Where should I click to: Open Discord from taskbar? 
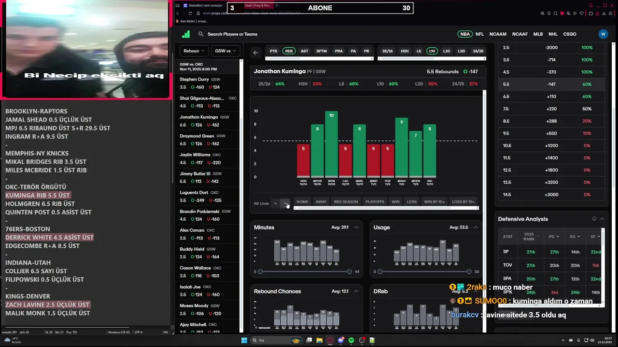click(340, 340)
